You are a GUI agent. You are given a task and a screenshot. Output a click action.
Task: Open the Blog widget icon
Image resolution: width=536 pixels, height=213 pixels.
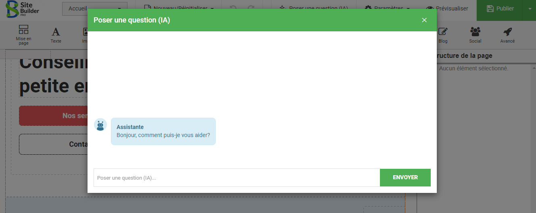(443, 35)
